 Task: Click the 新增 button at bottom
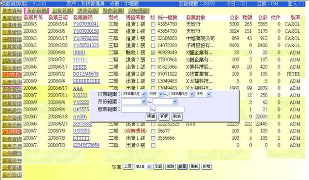click(x=206, y=167)
